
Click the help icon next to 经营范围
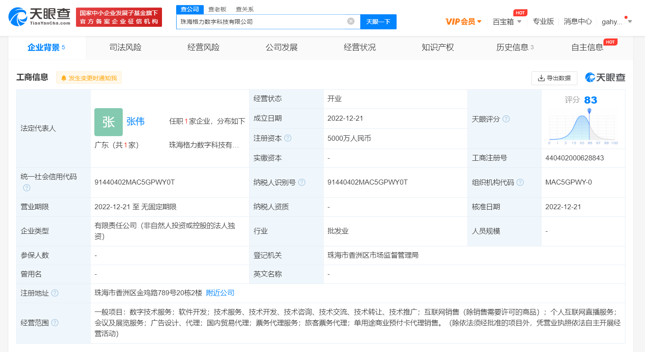55,323
